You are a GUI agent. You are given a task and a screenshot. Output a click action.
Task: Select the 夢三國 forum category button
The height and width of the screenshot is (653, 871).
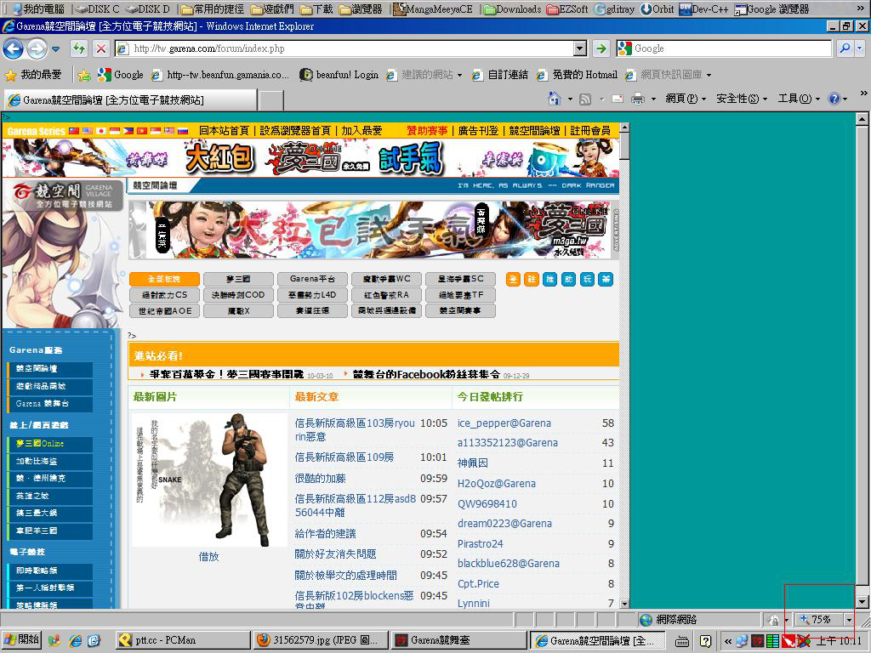coord(238,279)
